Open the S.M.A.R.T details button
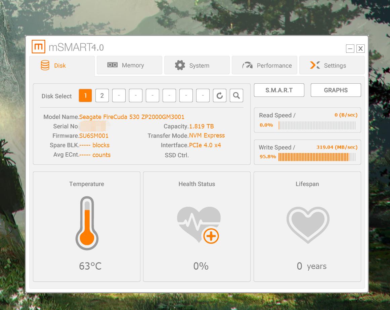The width and height of the screenshot is (390, 310). (x=279, y=90)
